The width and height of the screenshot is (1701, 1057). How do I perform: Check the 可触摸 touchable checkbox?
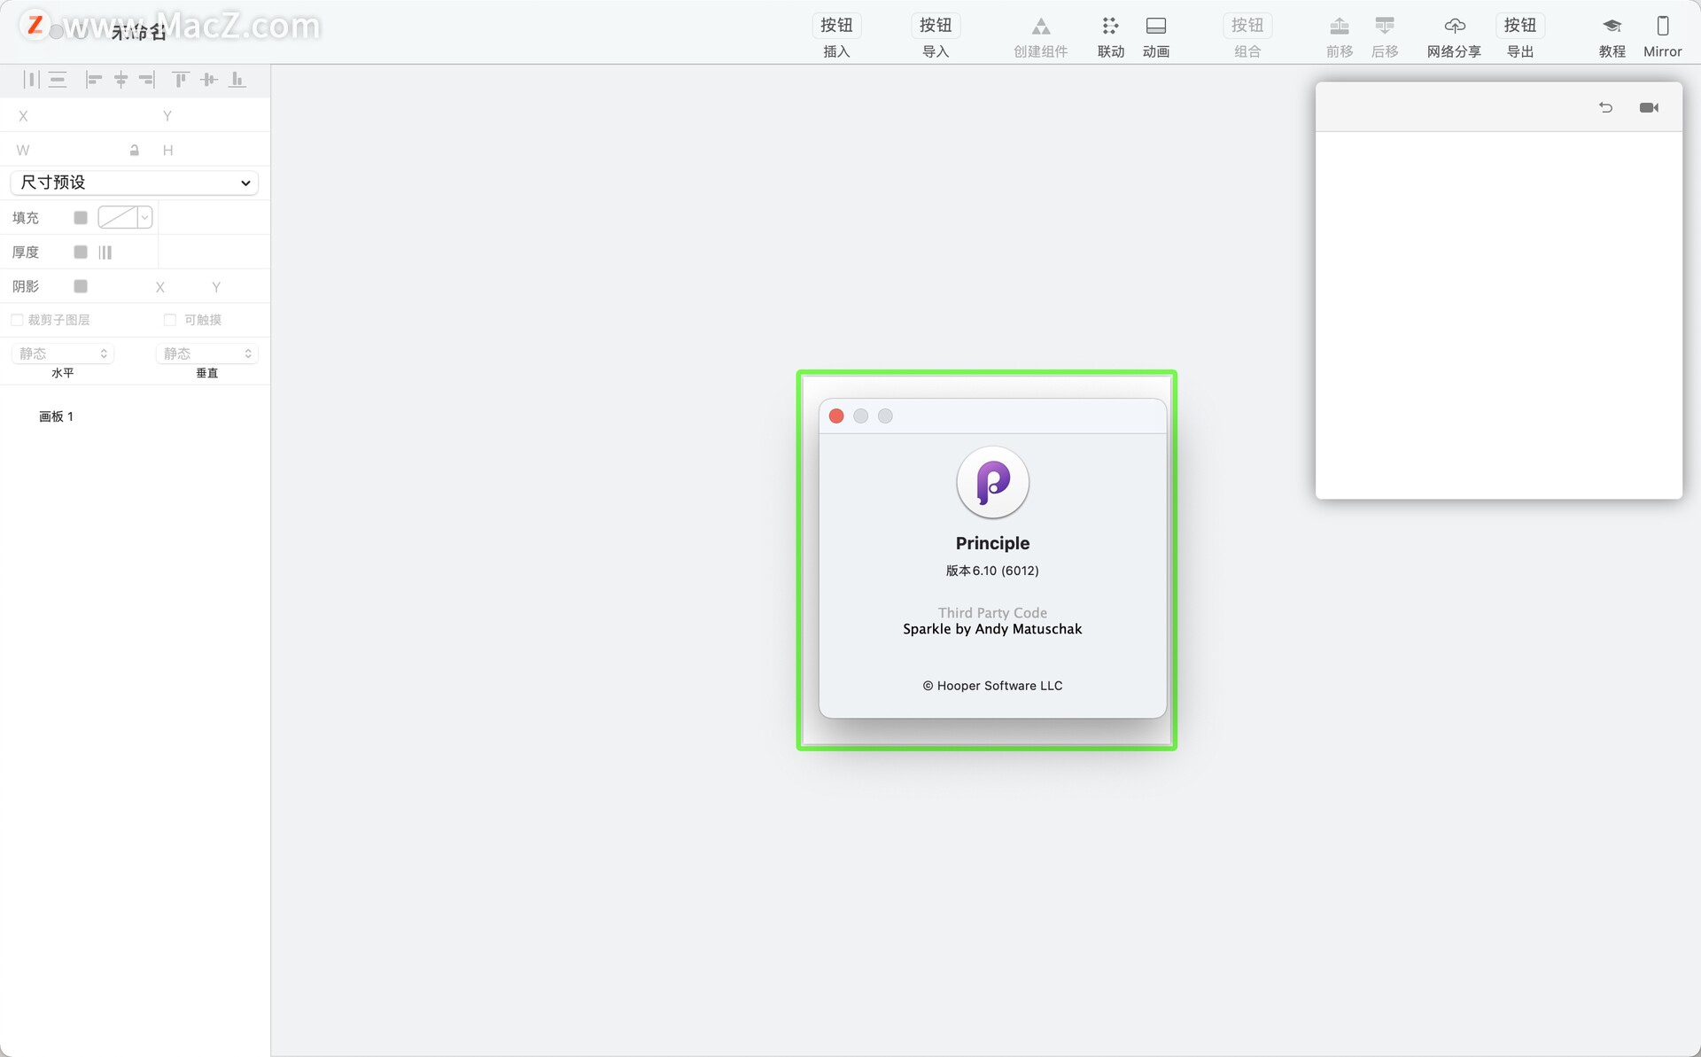[x=170, y=320]
